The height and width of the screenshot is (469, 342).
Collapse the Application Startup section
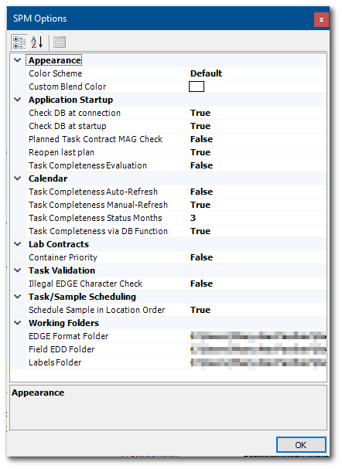pos(18,100)
